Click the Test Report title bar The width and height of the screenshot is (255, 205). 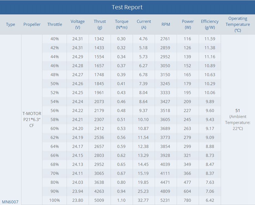click(127, 7)
